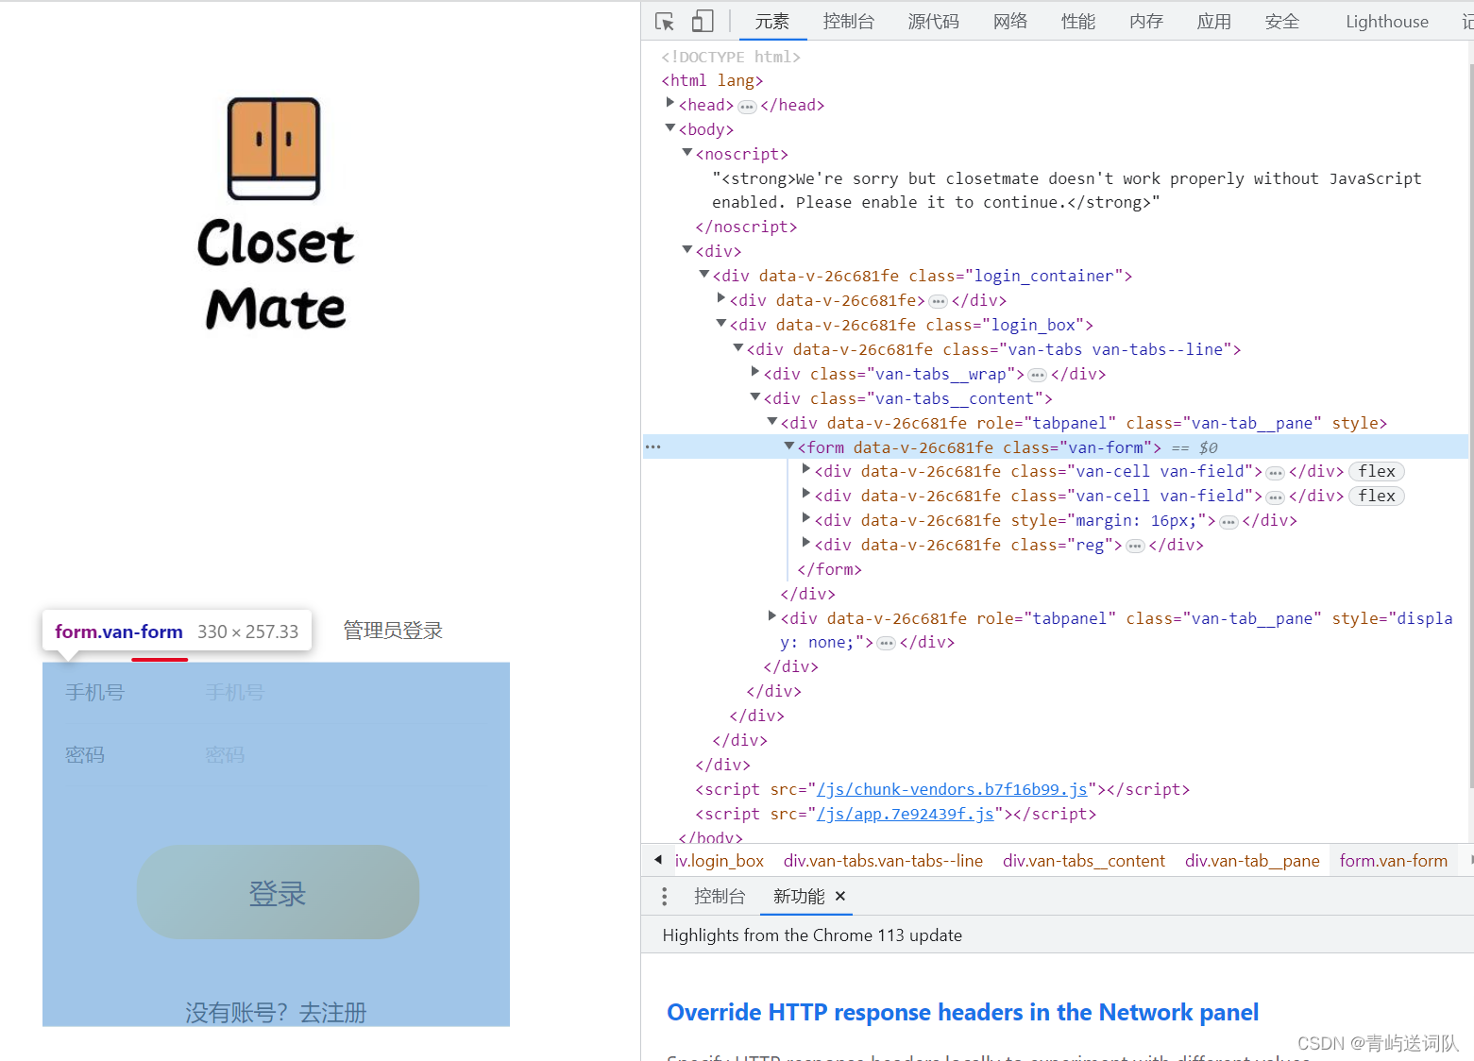1474x1061 pixels.
Task: Select div.van-tabs.van-tabs--line in the breadcrumb
Action: pyautogui.click(x=883, y=861)
